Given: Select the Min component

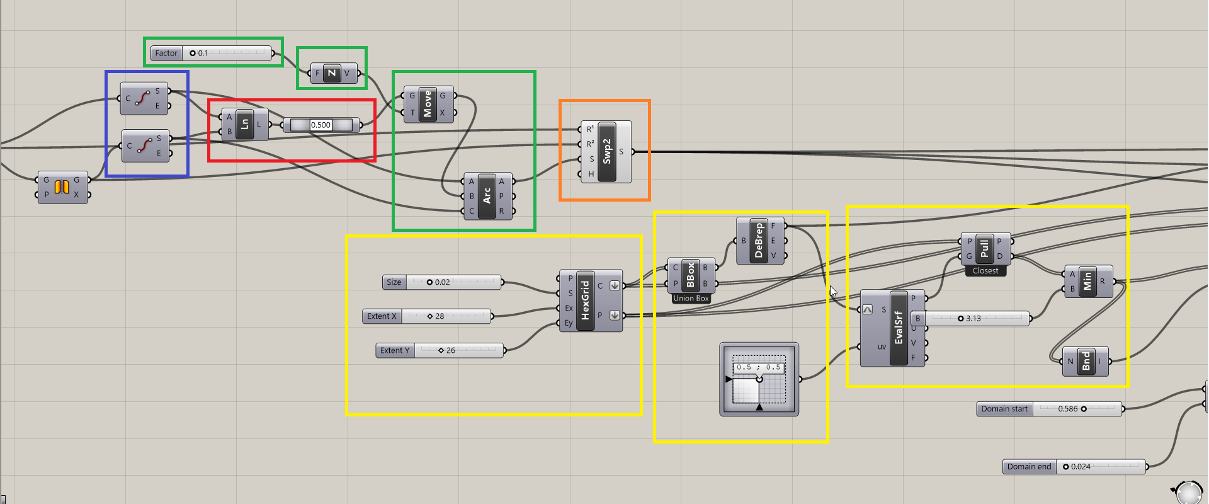Looking at the screenshot, I should (1087, 282).
